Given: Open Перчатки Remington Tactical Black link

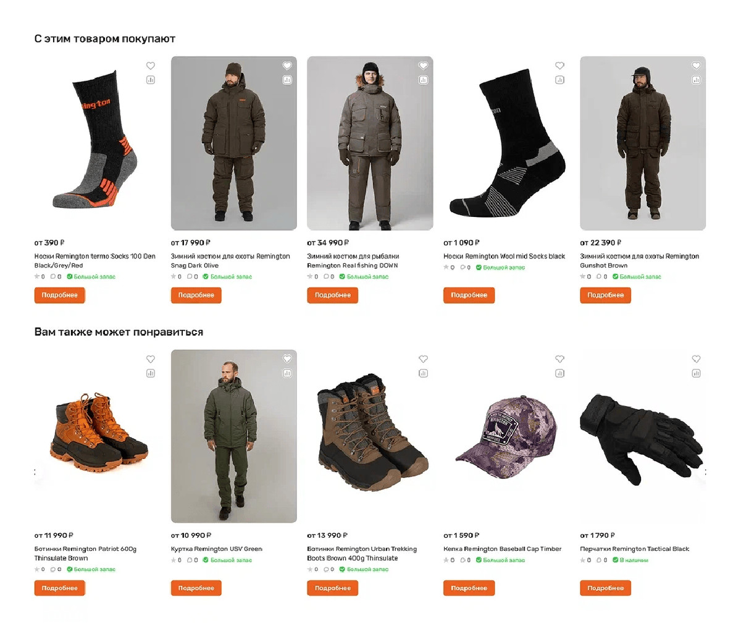Looking at the screenshot, I should pyautogui.click(x=634, y=549).
